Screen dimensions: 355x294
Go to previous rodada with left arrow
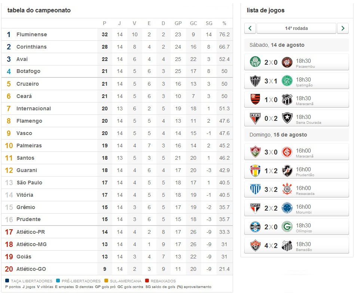(250, 28)
